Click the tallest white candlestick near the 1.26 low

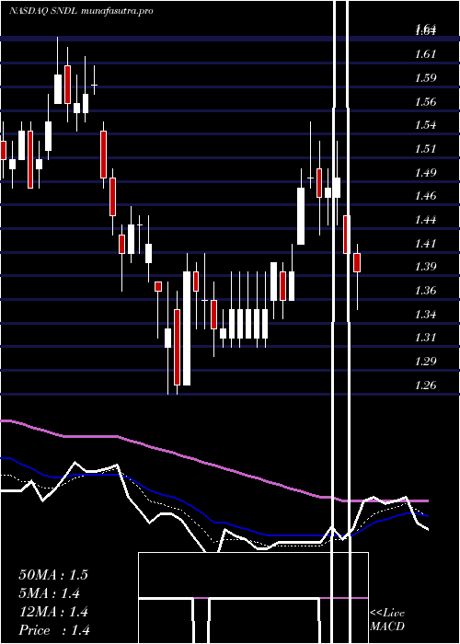(187, 328)
